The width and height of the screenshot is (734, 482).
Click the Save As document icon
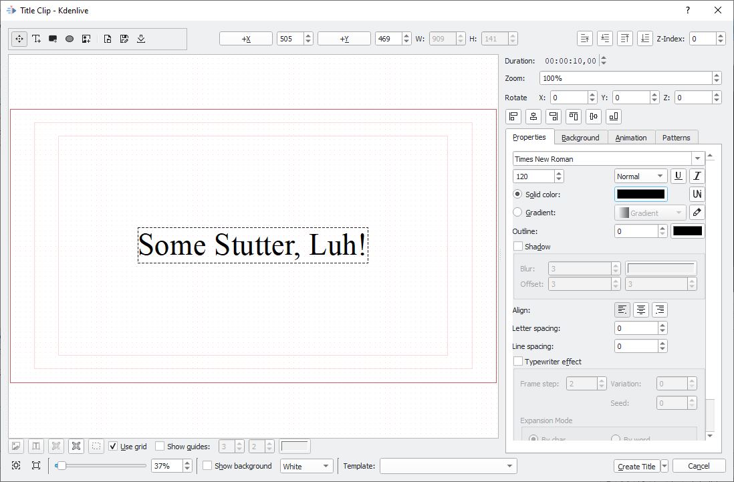(x=124, y=39)
